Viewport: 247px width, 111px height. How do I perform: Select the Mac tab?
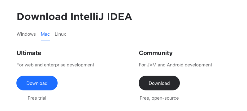pyautogui.click(x=45, y=34)
